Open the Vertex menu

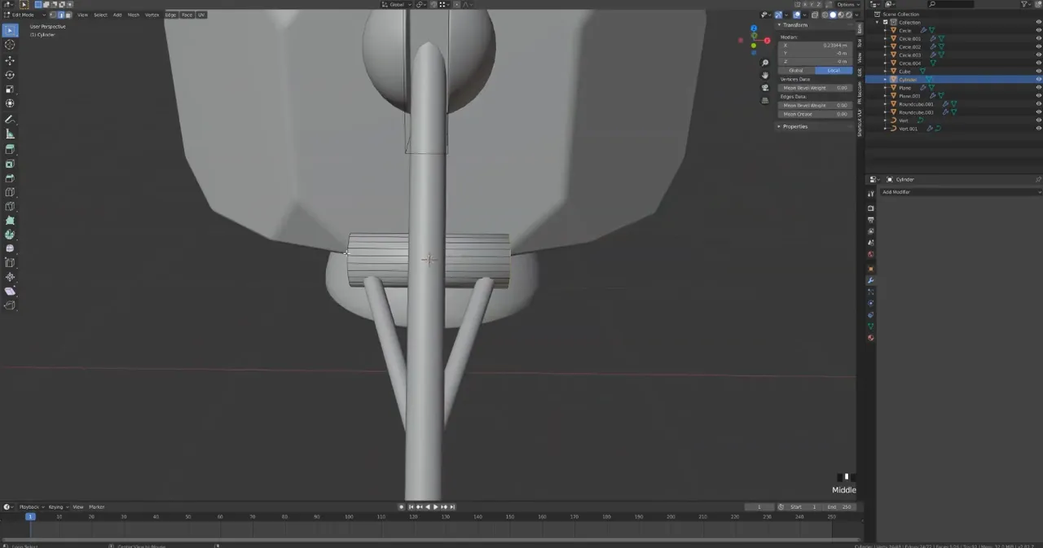click(x=152, y=15)
